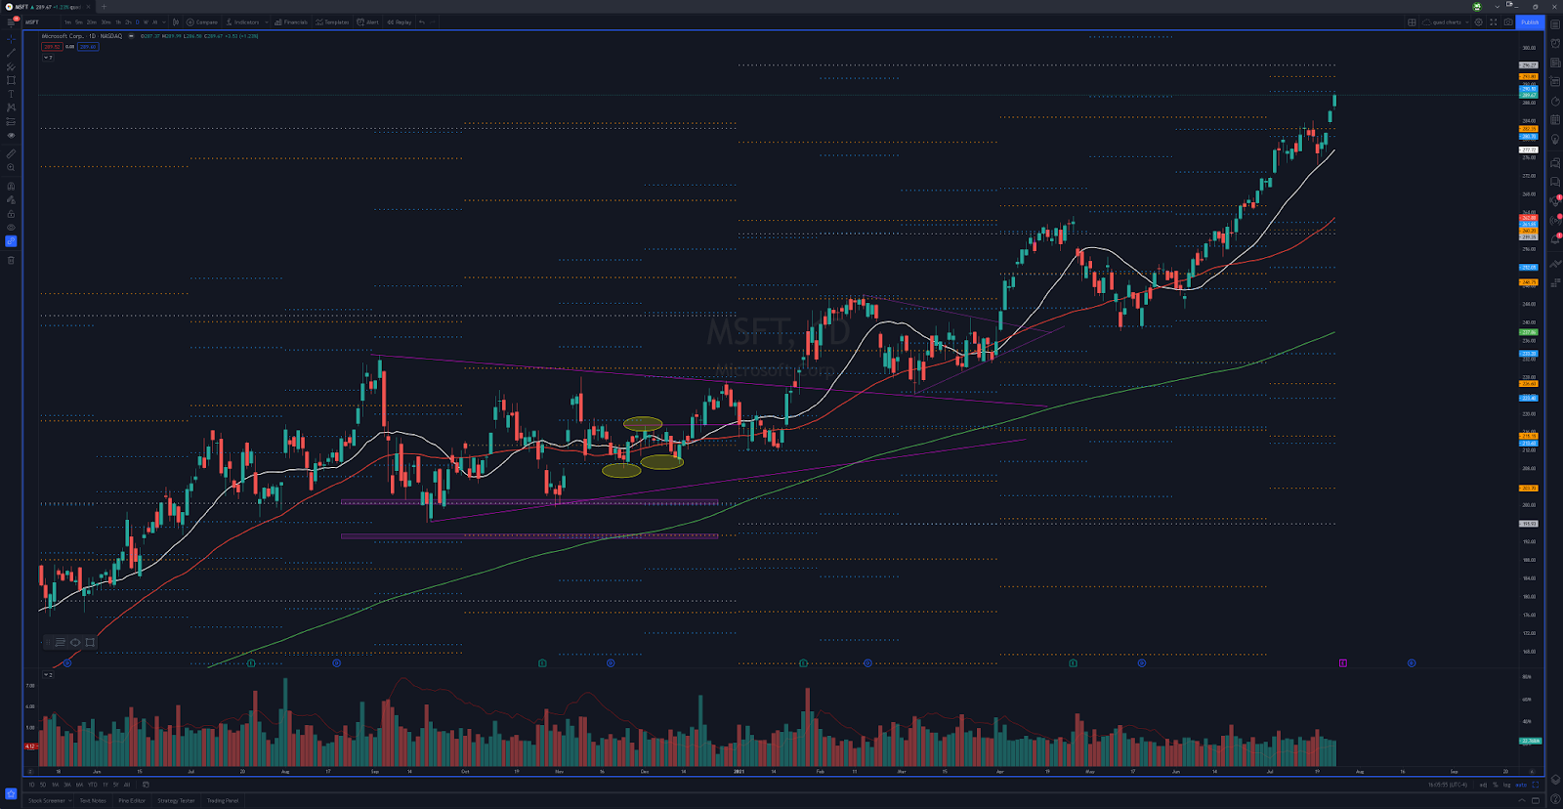Open the Indicators dialog

(x=242, y=21)
